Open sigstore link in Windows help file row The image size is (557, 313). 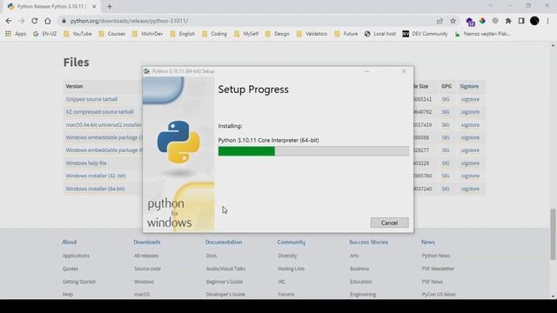(x=470, y=163)
